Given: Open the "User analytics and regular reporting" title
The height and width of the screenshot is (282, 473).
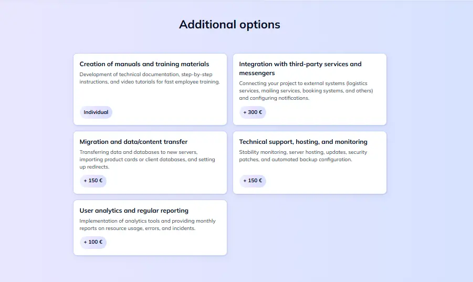Looking at the screenshot, I should (134, 211).
